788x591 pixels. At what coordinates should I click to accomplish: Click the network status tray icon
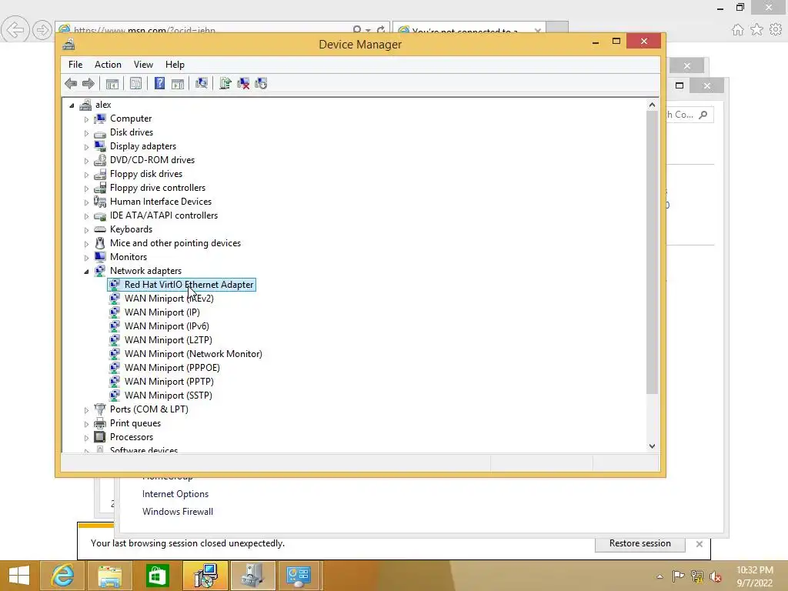point(697,576)
